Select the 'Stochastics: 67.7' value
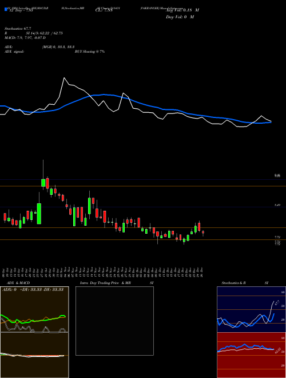 [18, 29]
